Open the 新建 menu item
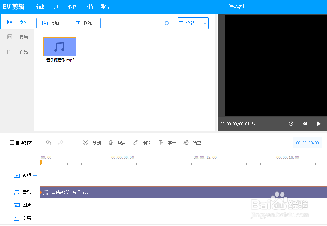The width and height of the screenshot is (327, 226). pyautogui.click(x=40, y=7)
